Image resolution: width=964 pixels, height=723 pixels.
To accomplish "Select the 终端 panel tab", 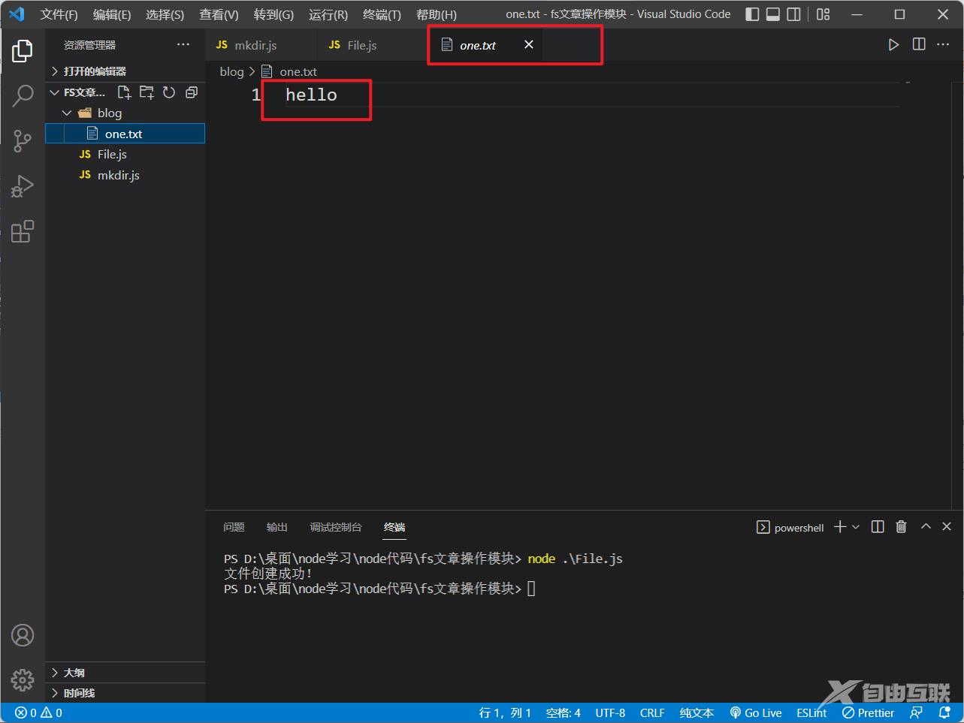I will (x=394, y=527).
